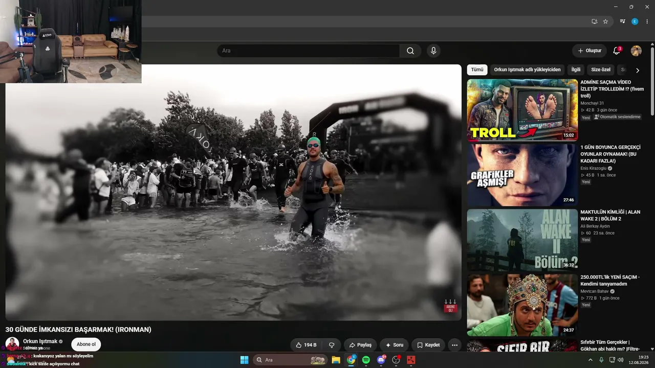Open Spotify from the taskbar
The height and width of the screenshot is (368, 655).
point(366,360)
